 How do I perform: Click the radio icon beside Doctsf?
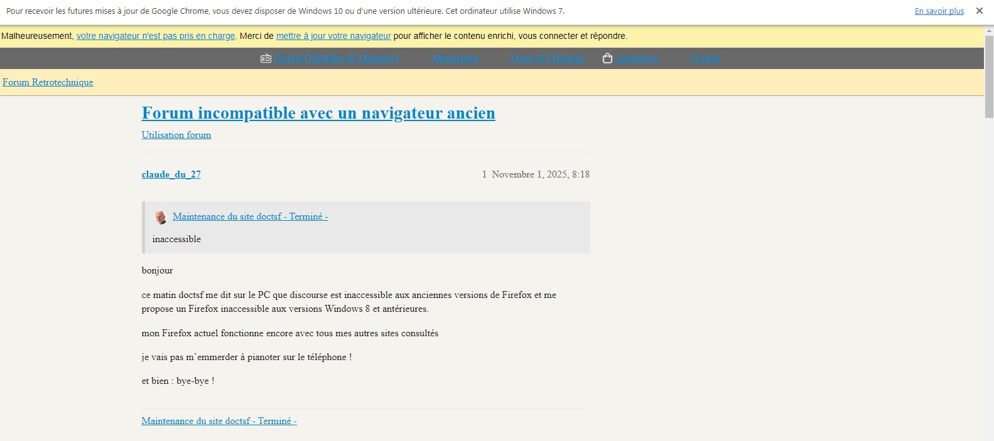[266, 58]
